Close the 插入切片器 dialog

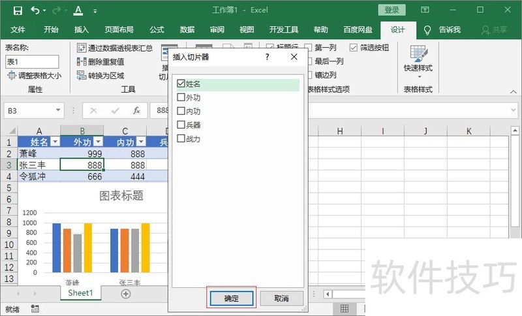click(x=294, y=57)
